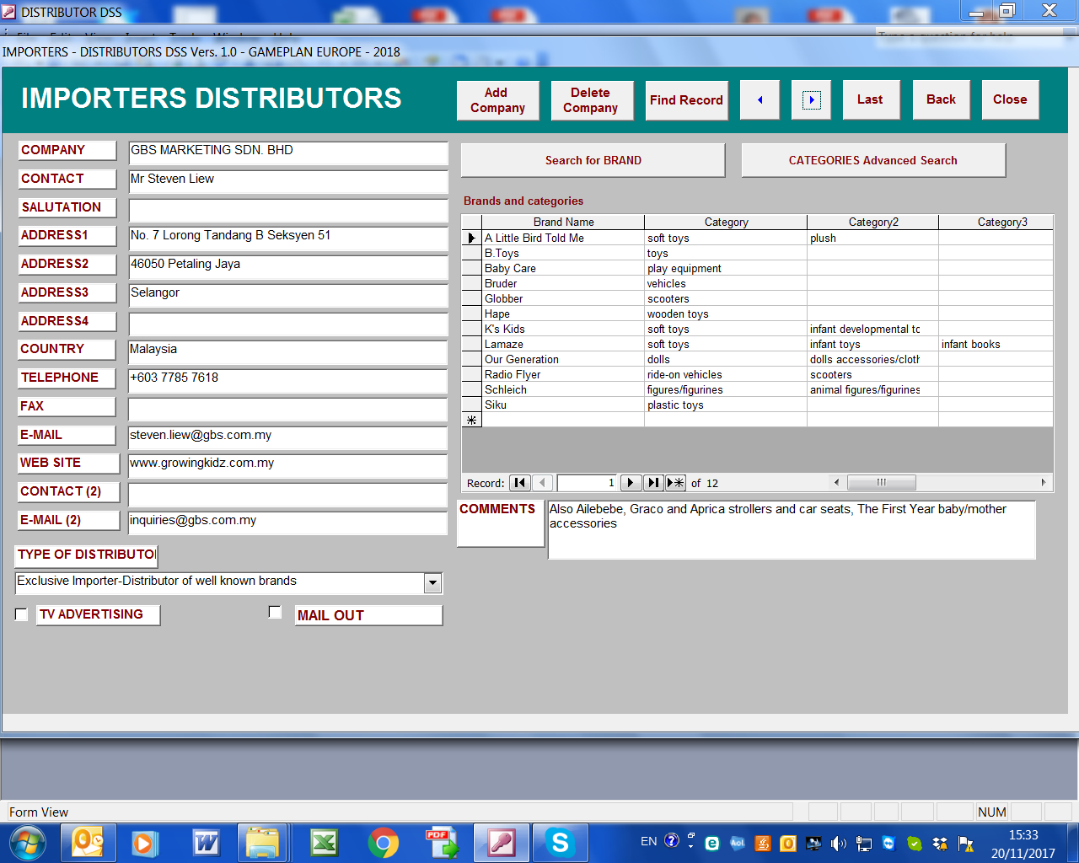Open Microsoft Excel from taskbar
The height and width of the screenshot is (863, 1079).
click(x=324, y=843)
